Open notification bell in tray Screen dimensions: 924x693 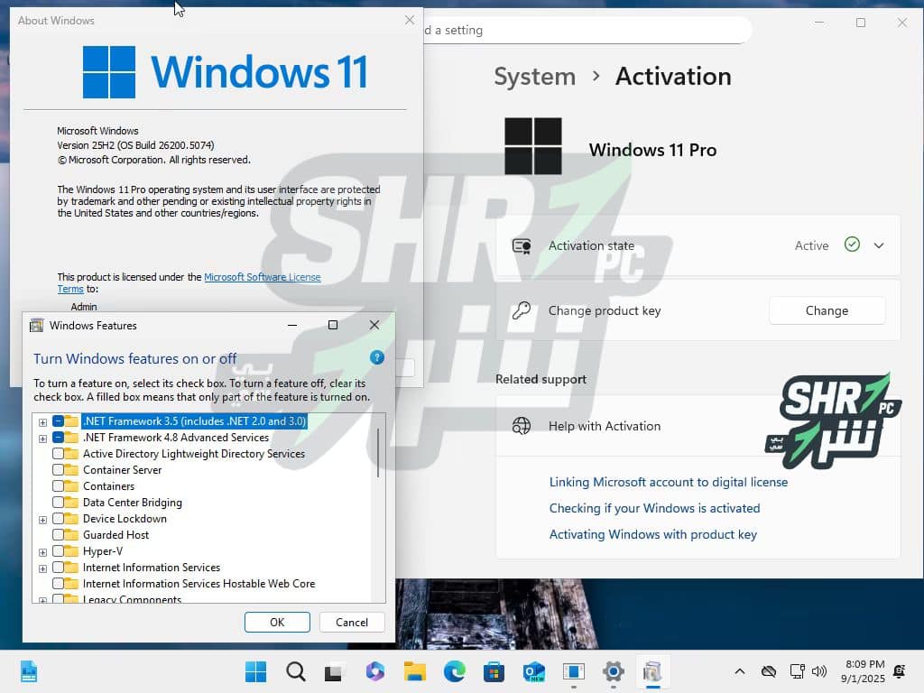click(x=900, y=671)
